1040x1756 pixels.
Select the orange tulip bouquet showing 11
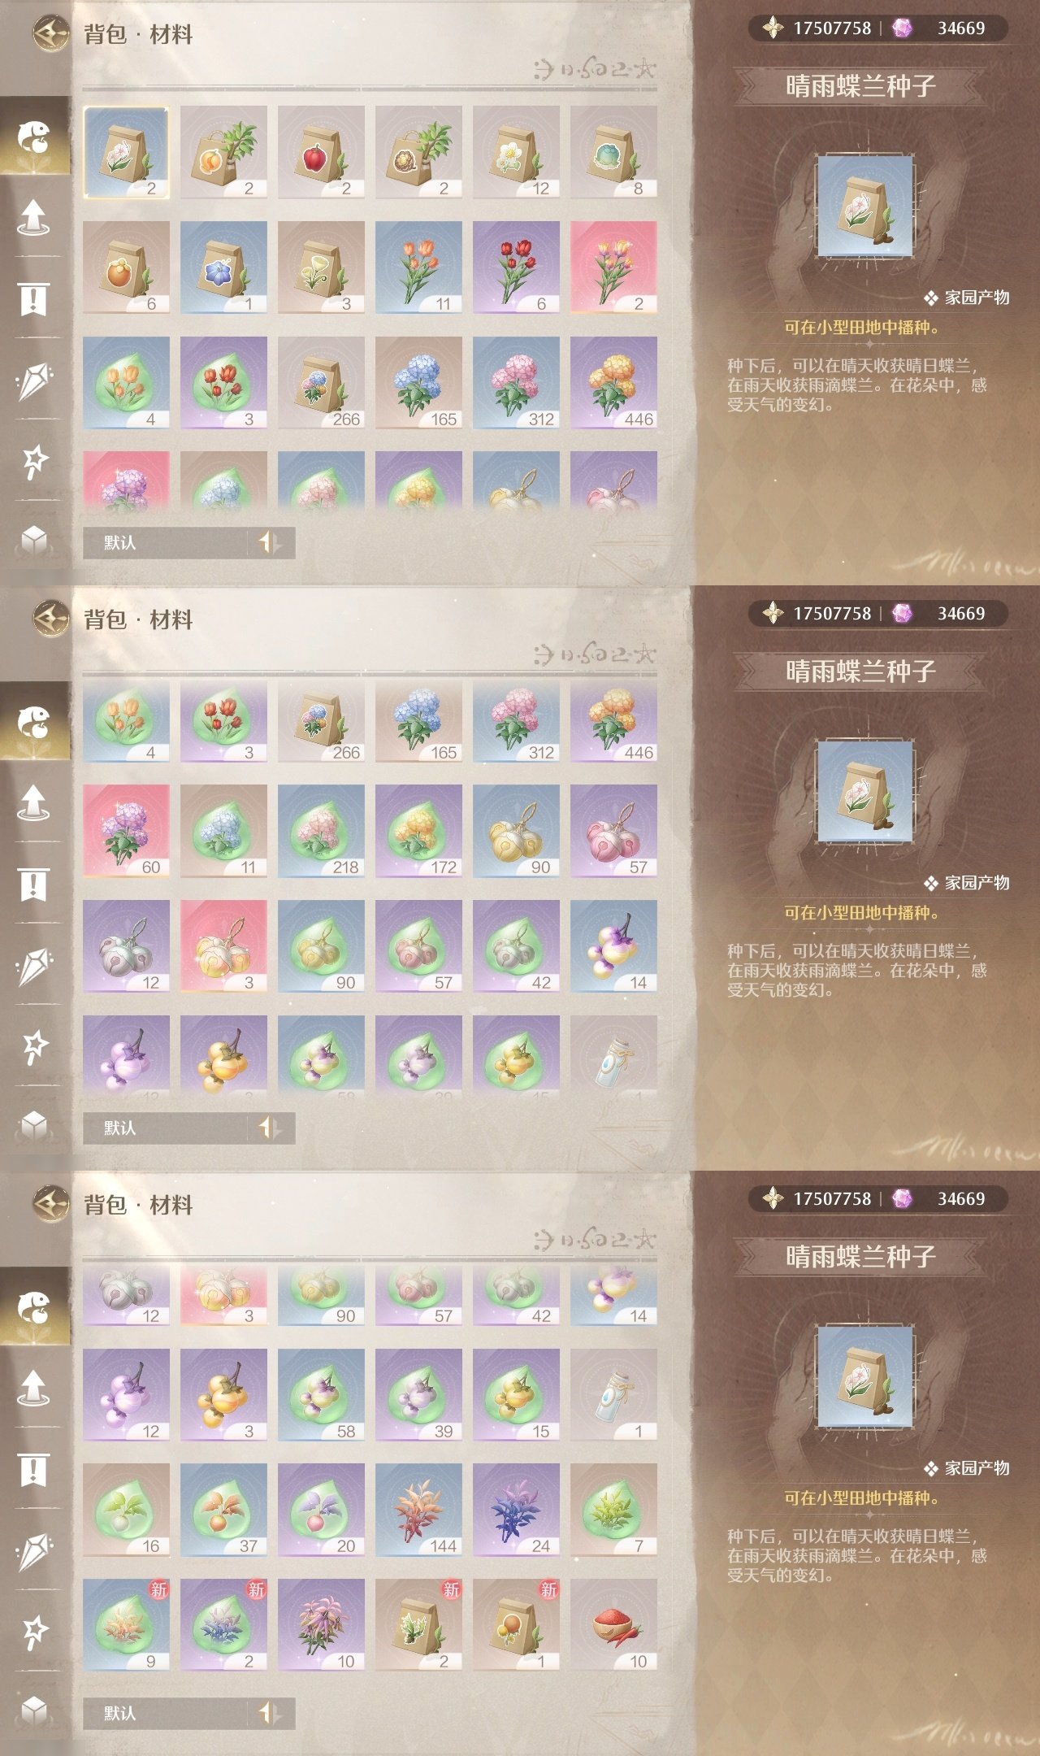coord(418,267)
